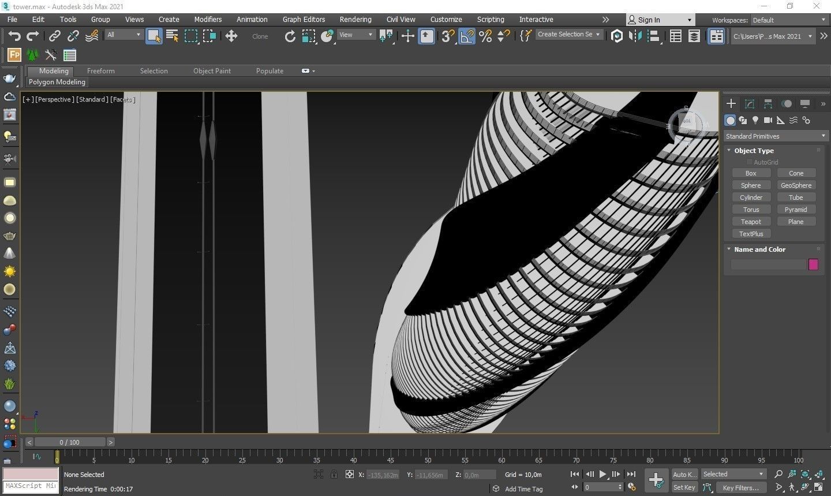Toggle the selection lock icon
The width and height of the screenshot is (831, 496).
334,474
